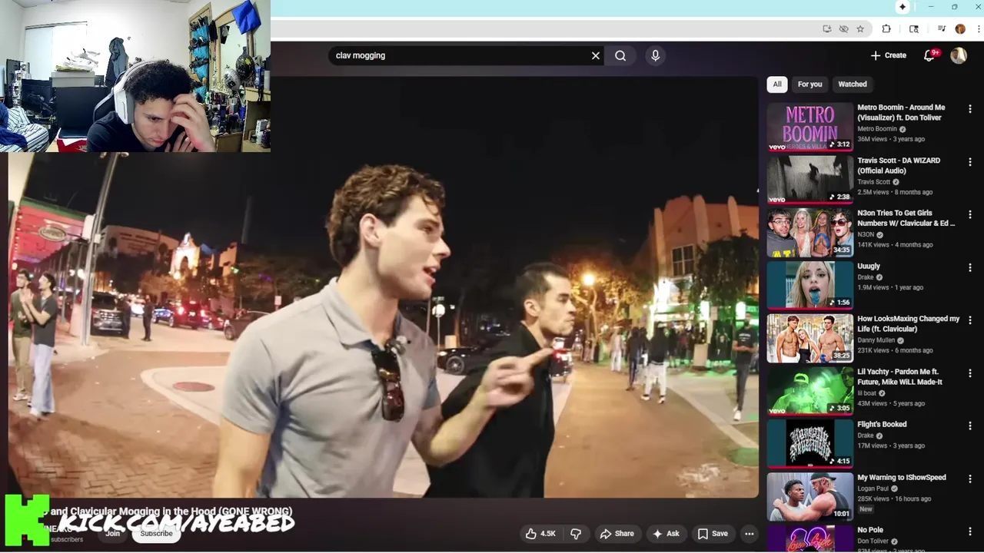The image size is (984, 553).
Task: Open How LooksMaxing Changed my Life thumbnail
Action: pos(810,337)
